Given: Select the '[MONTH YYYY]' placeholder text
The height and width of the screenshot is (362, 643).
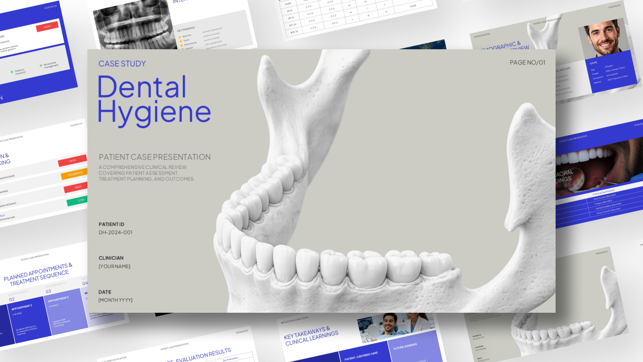Looking at the screenshot, I should (x=116, y=300).
